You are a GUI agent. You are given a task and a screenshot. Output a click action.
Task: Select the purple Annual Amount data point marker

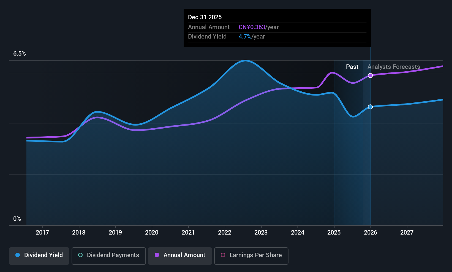371,75
